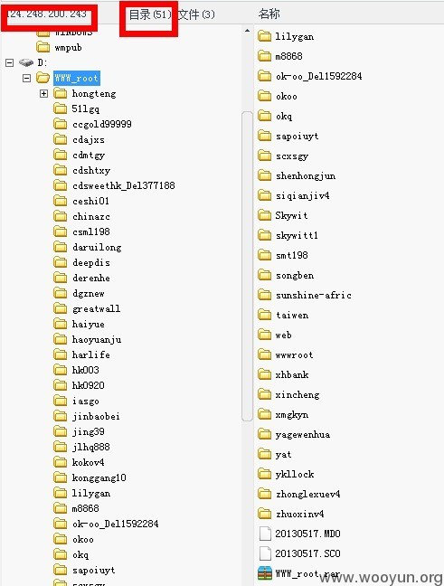Collapse the D: drive node
444x586 pixels.
tap(10, 62)
